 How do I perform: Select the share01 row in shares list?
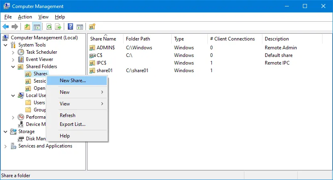tap(106, 71)
